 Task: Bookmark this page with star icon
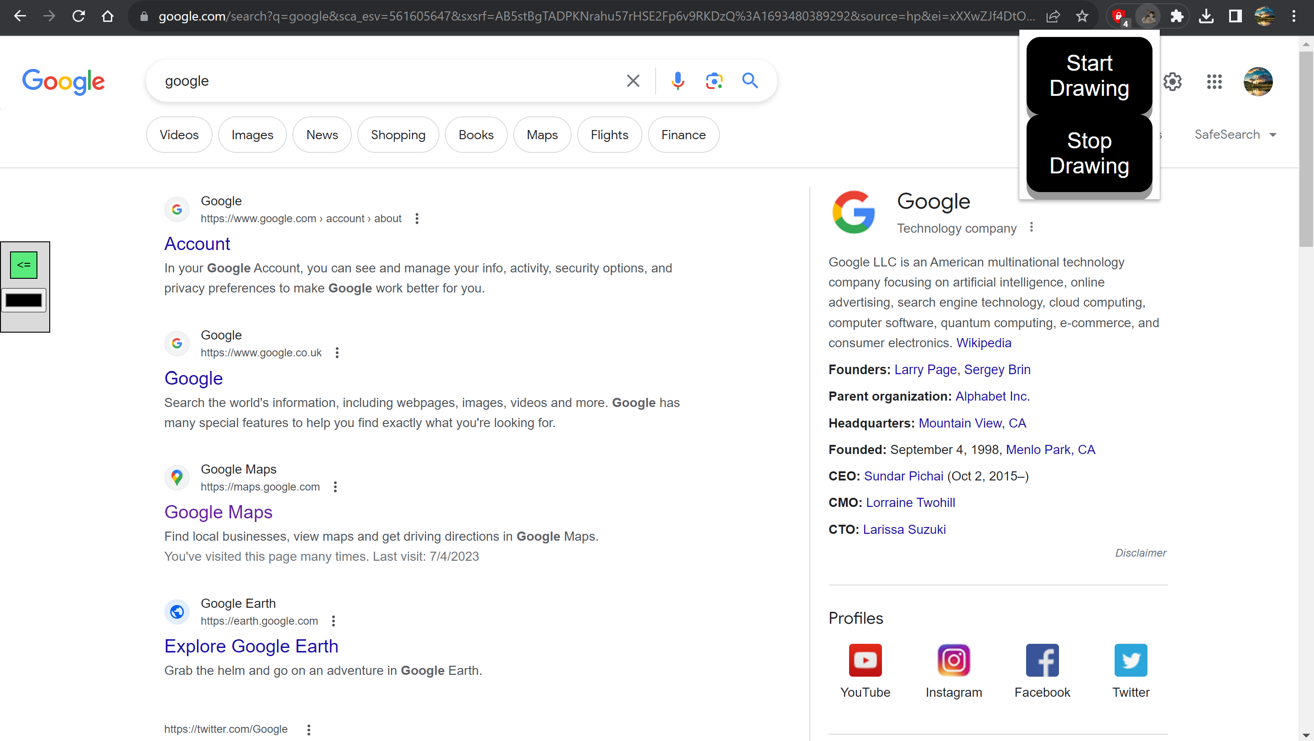1082,16
